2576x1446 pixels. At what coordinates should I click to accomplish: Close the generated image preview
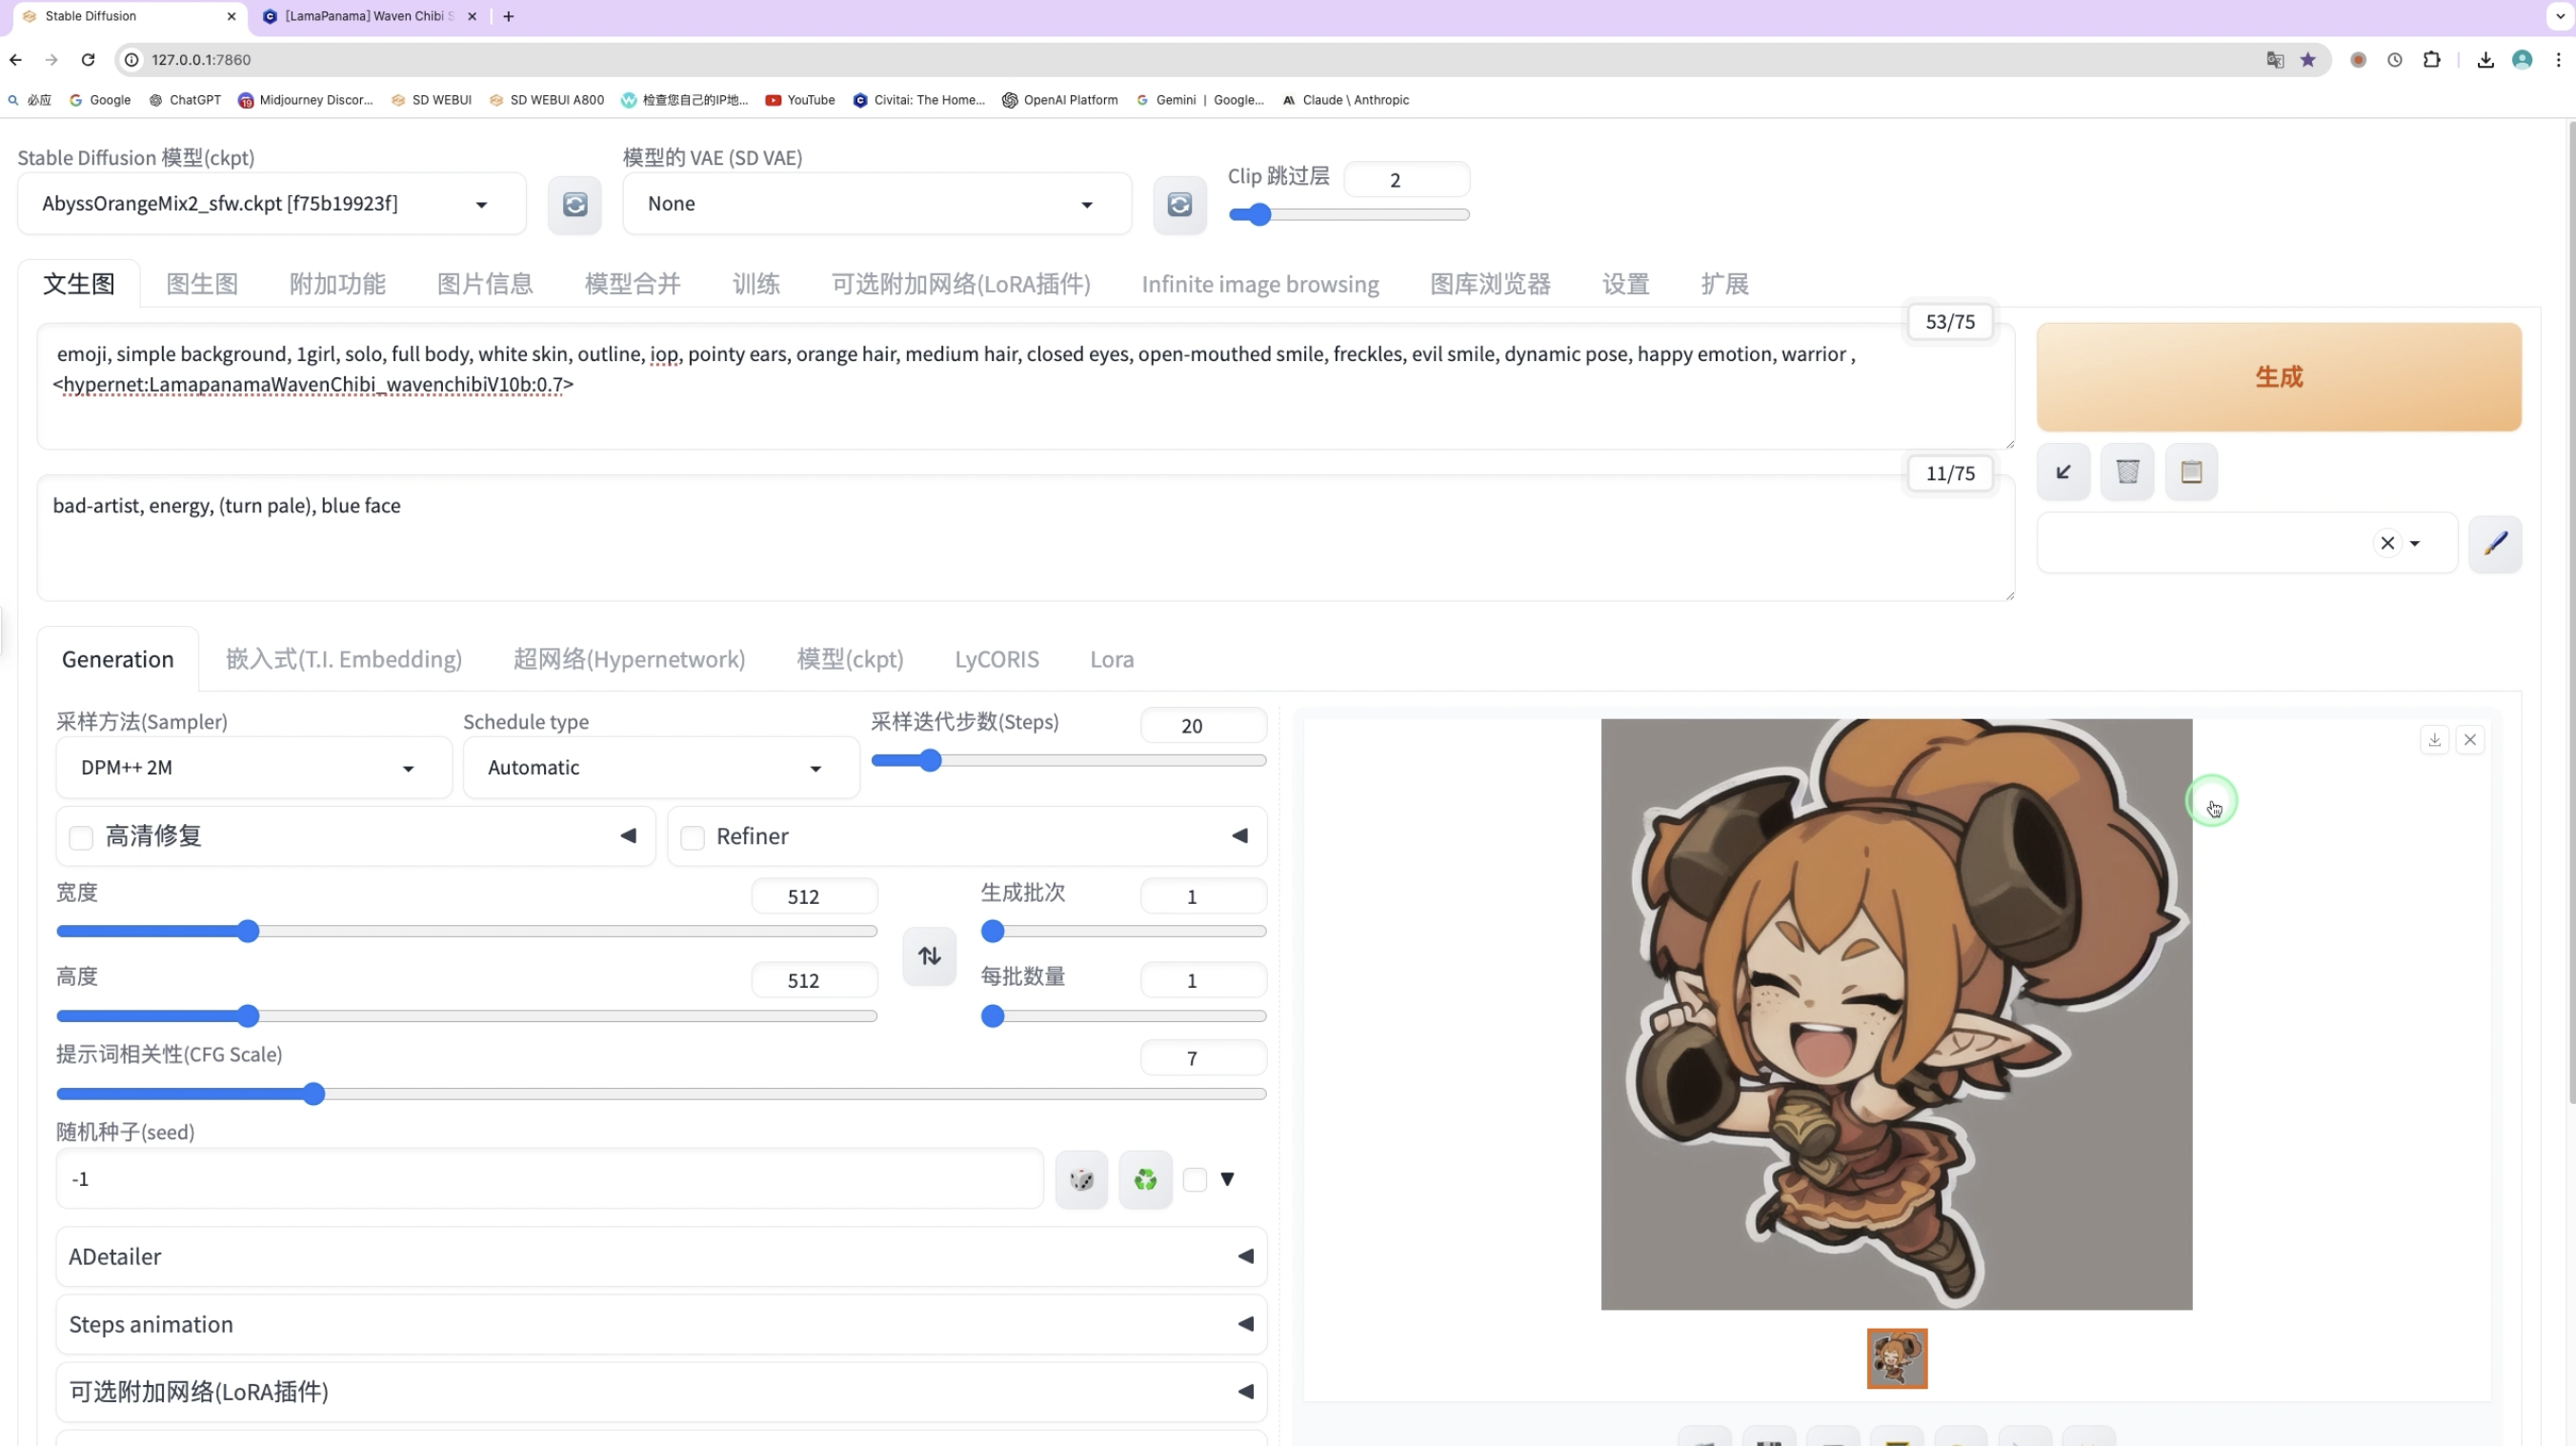click(2470, 740)
